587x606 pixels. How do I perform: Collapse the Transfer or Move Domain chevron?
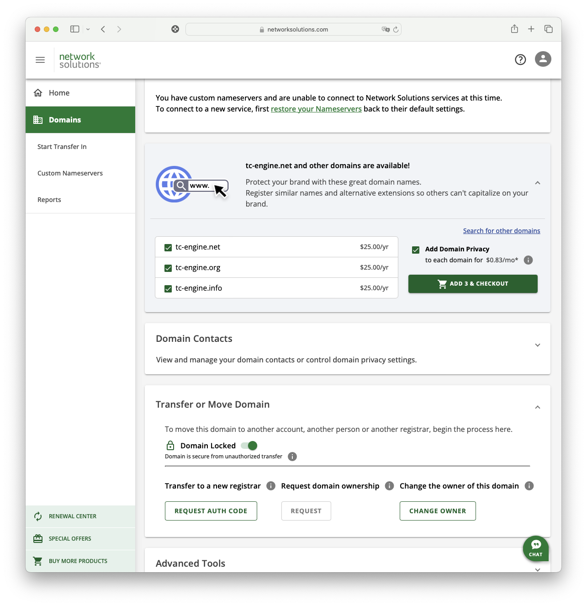point(538,407)
